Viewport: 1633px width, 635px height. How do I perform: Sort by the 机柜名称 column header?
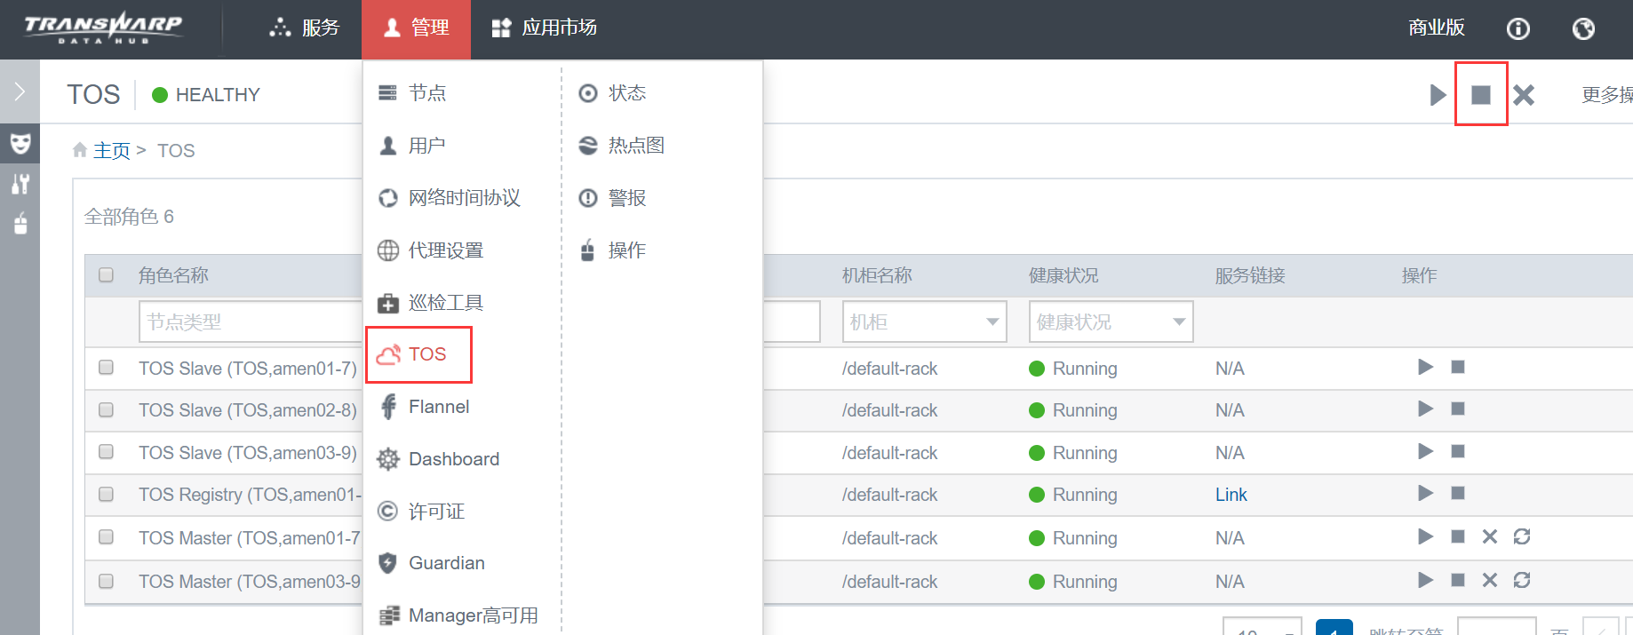pyautogui.click(x=877, y=275)
